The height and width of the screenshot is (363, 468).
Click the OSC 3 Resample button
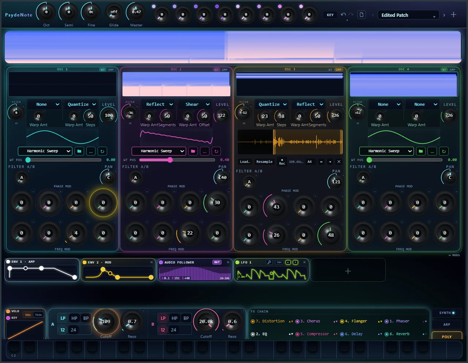coord(264,162)
